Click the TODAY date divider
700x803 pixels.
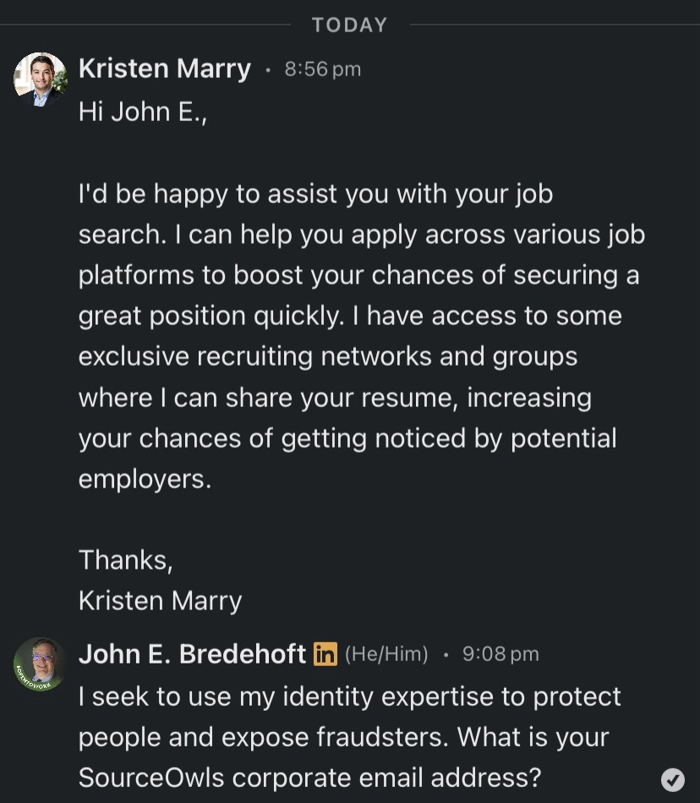tap(349, 25)
